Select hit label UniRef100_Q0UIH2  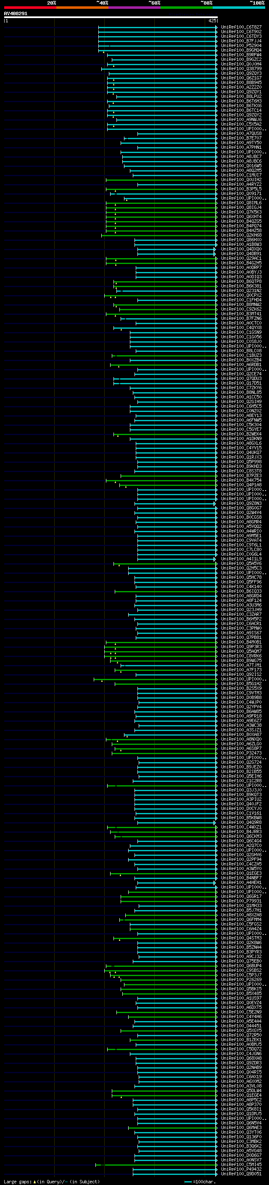(241, 180)
